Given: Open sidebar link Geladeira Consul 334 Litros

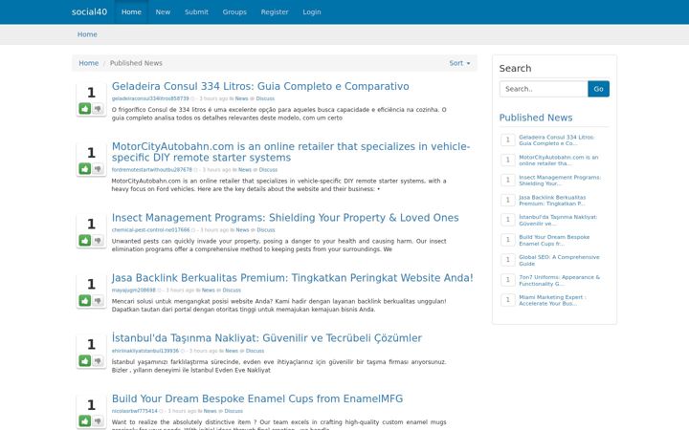Looking at the screenshot, I should (x=556, y=140).
